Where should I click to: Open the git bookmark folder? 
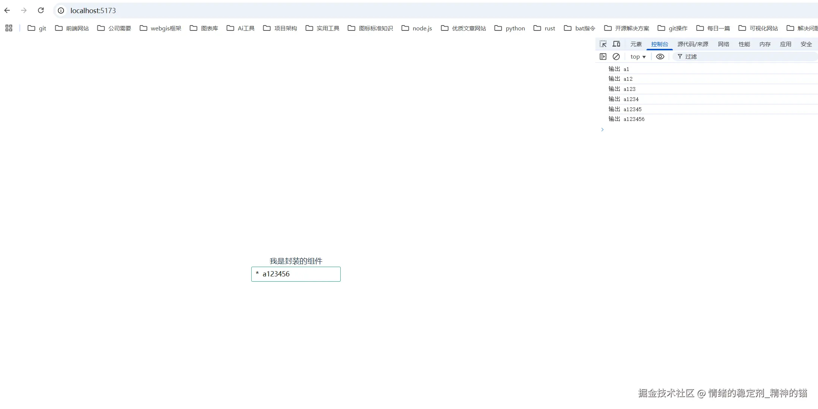[37, 28]
